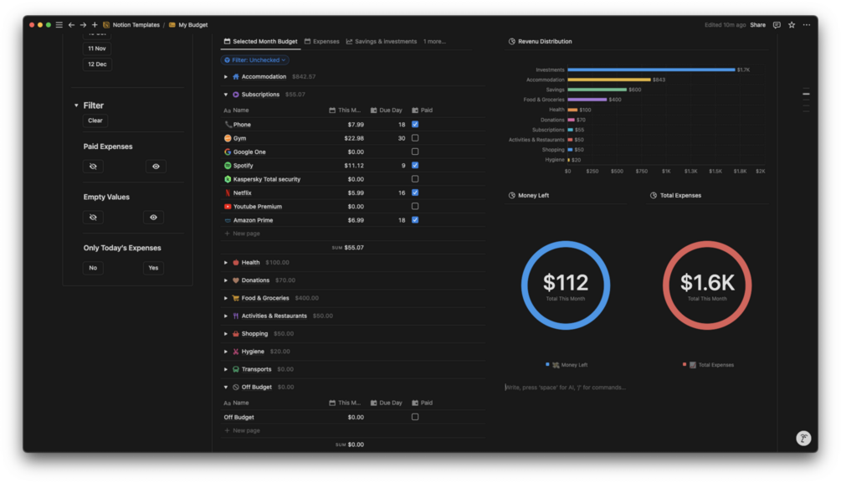Uncheck the Paid box for Phone

[x=415, y=124]
